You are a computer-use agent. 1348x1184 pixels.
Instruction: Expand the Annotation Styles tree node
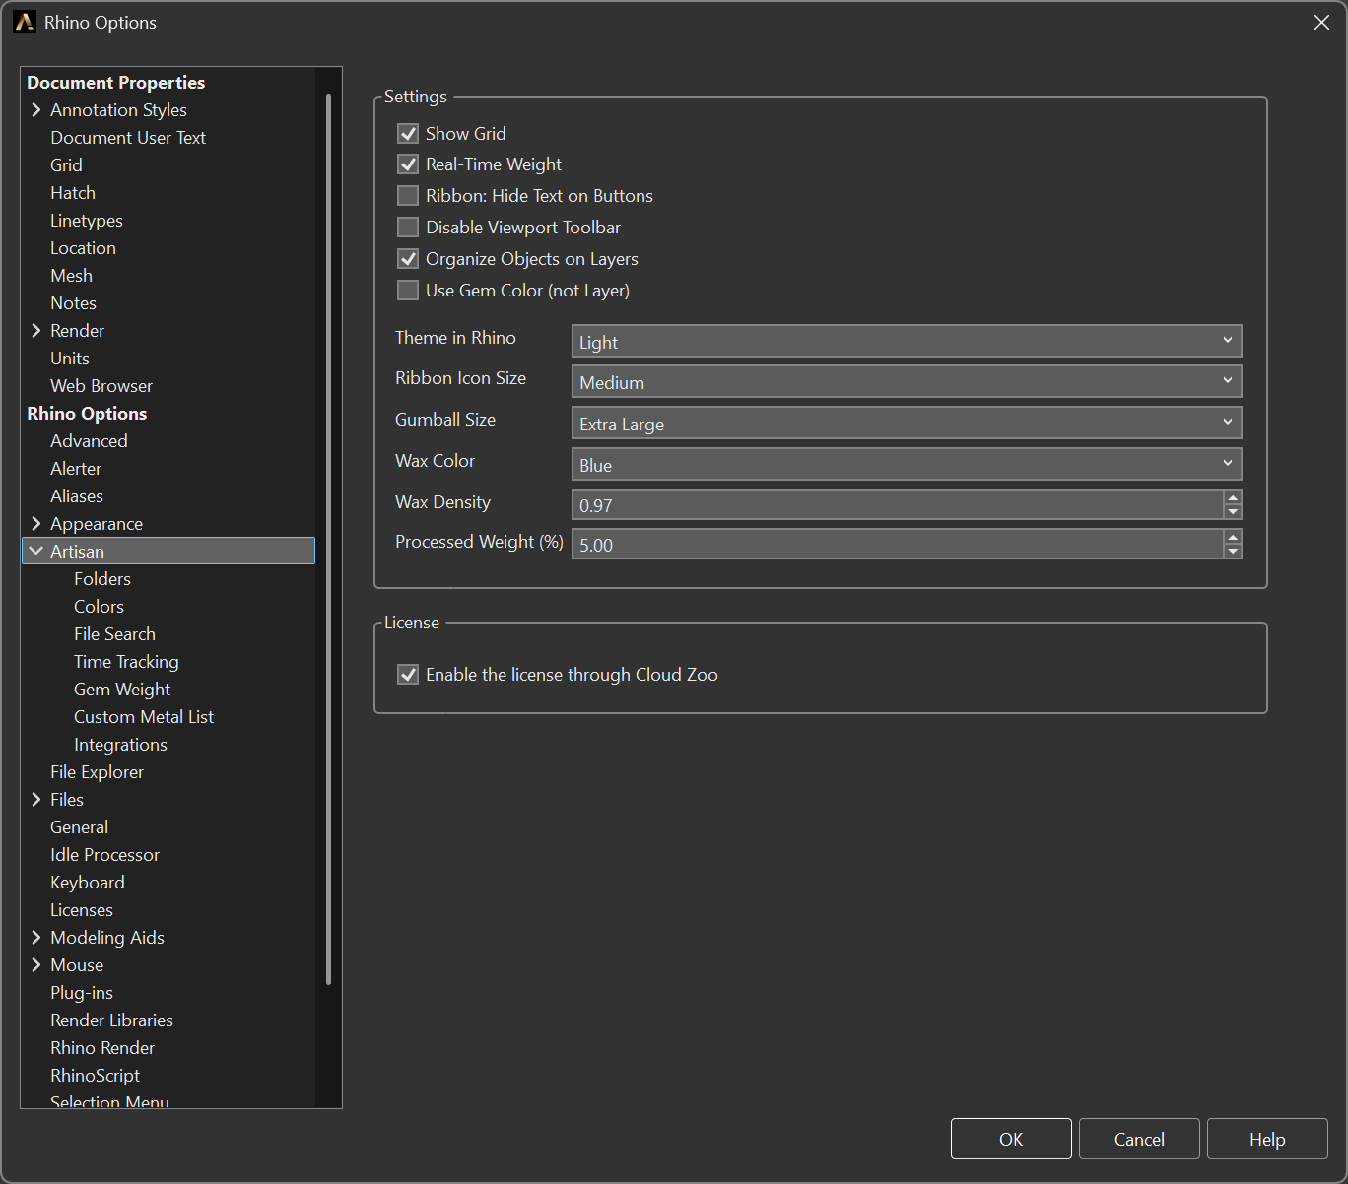tap(36, 109)
